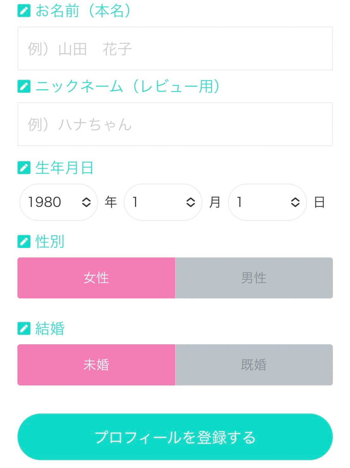Viewport: 350px width, 468px height.
Task: Click the pencil icon beside 結婚
Action: tap(24, 329)
